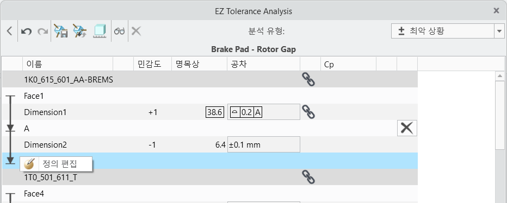
Task: Click the boxed nominal value 38.6
Action: (x=215, y=112)
